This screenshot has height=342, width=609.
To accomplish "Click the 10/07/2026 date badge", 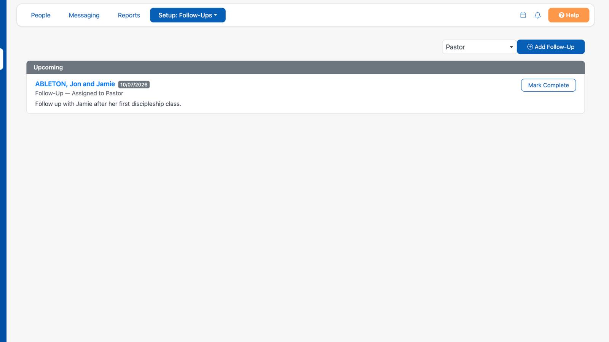I will coord(134,84).
